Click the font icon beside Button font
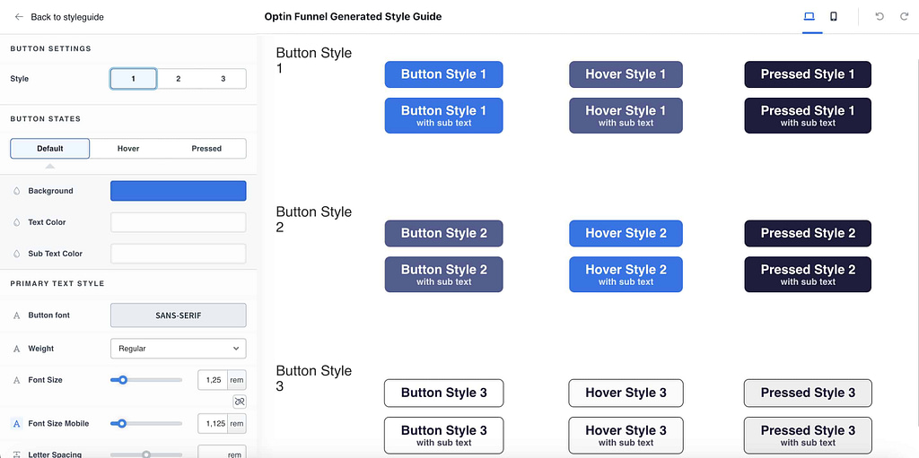 (x=16, y=315)
